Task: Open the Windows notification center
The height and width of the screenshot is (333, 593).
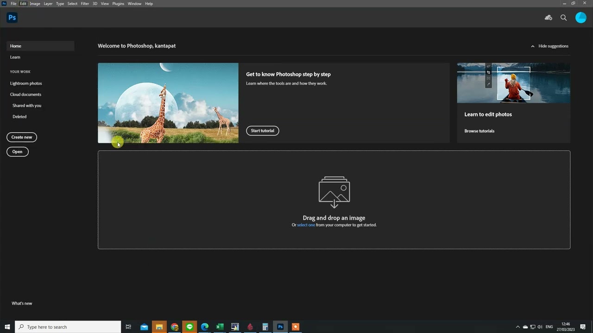Action: pos(583,327)
